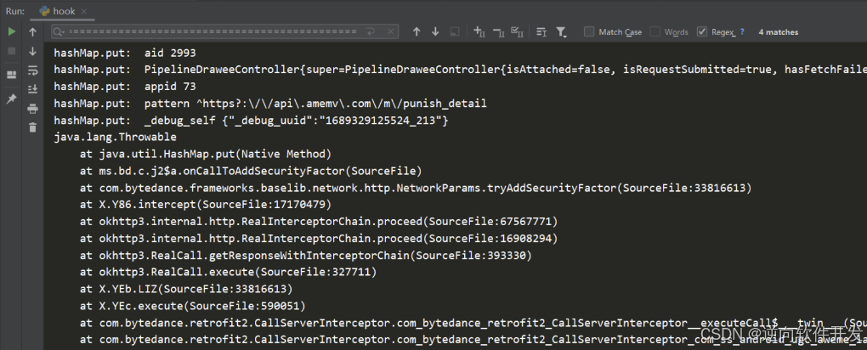Viewport: 867px width, 350px height.
Task: Click the java.util.HashMap.put stack frame
Action: (x=206, y=154)
